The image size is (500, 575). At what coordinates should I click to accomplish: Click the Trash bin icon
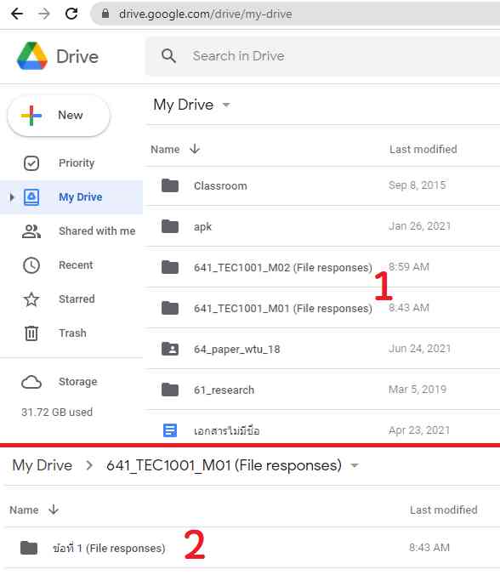(x=31, y=333)
